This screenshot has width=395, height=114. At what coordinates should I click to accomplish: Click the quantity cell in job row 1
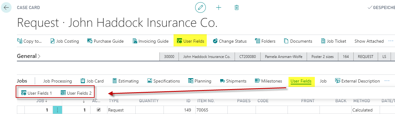(x=149, y=110)
